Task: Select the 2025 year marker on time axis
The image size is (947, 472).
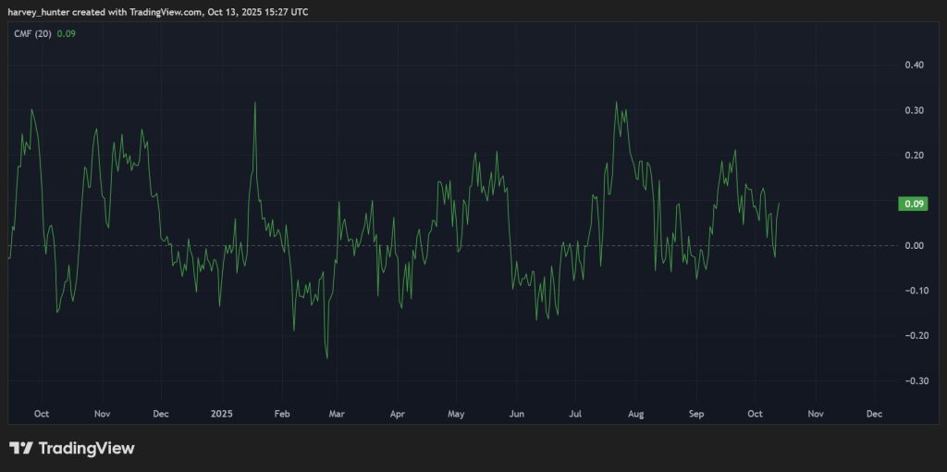Action: (221, 414)
